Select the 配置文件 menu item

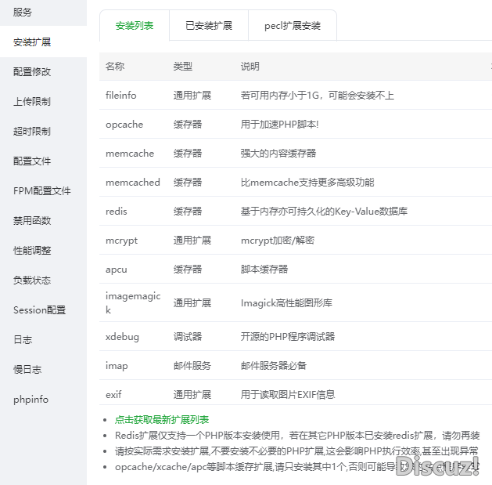(x=32, y=161)
